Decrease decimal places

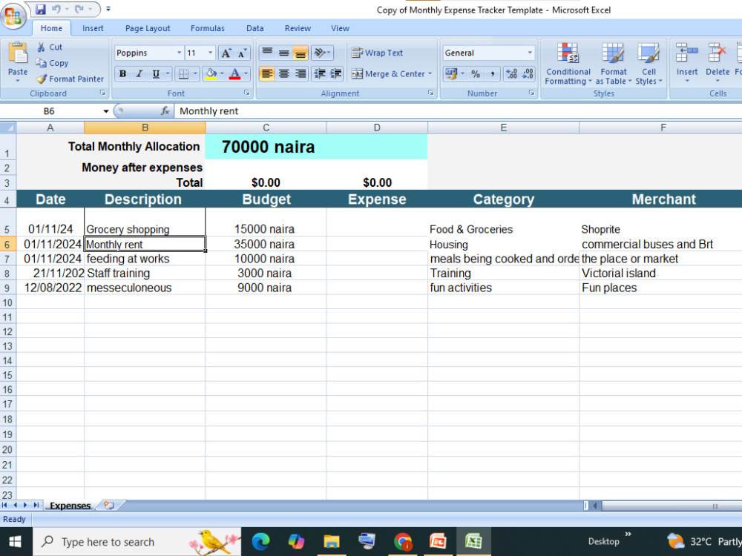[527, 73]
